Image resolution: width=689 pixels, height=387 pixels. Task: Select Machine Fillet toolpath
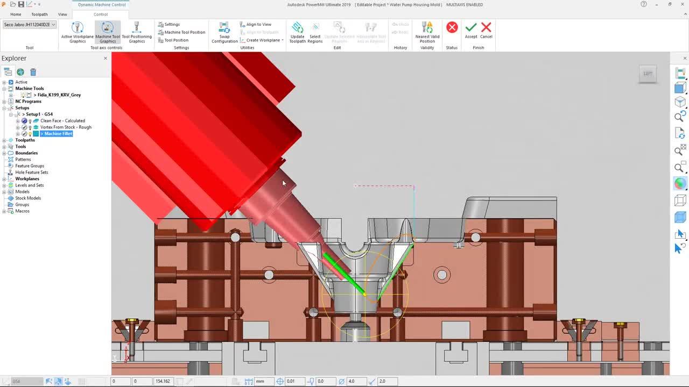pyautogui.click(x=57, y=134)
